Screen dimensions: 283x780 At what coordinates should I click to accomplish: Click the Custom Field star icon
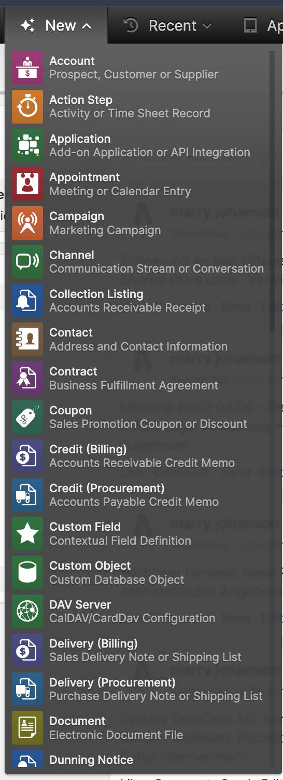27,533
